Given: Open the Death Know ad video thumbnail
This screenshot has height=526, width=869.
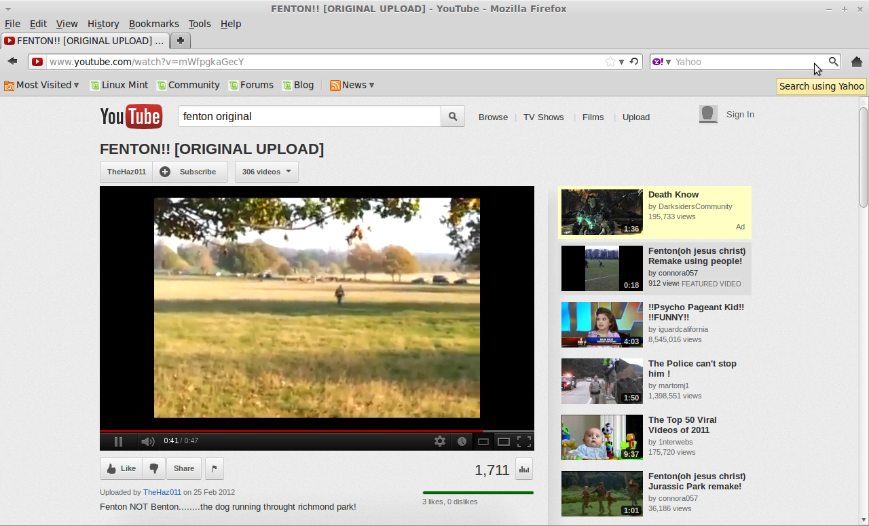Looking at the screenshot, I should (602, 212).
